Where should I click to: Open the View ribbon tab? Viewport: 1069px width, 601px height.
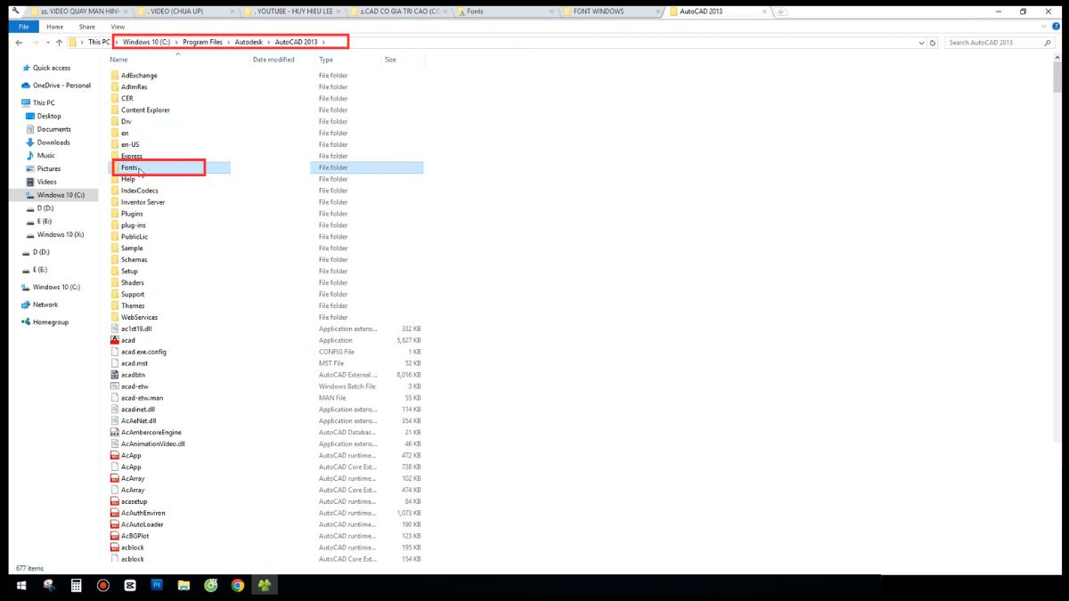[x=118, y=27]
